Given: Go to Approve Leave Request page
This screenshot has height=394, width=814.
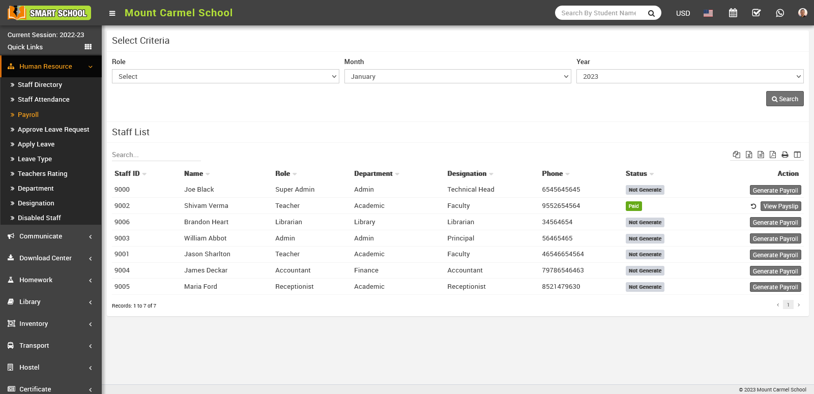Looking at the screenshot, I should click(53, 130).
